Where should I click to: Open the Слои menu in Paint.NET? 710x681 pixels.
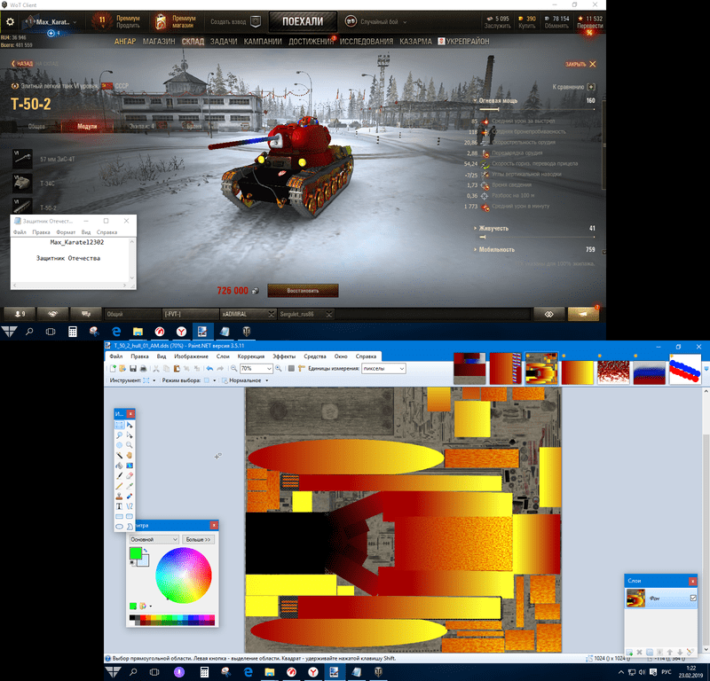(x=223, y=356)
